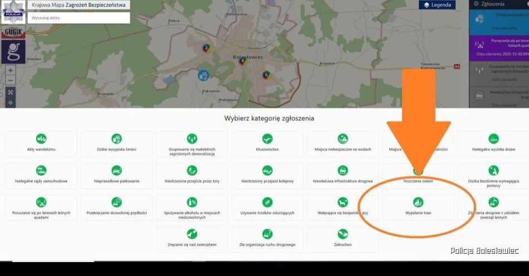Screen dimensions: 529x276
Task: Click 'Akty wandalizmu' label text
Action: click(x=41, y=149)
